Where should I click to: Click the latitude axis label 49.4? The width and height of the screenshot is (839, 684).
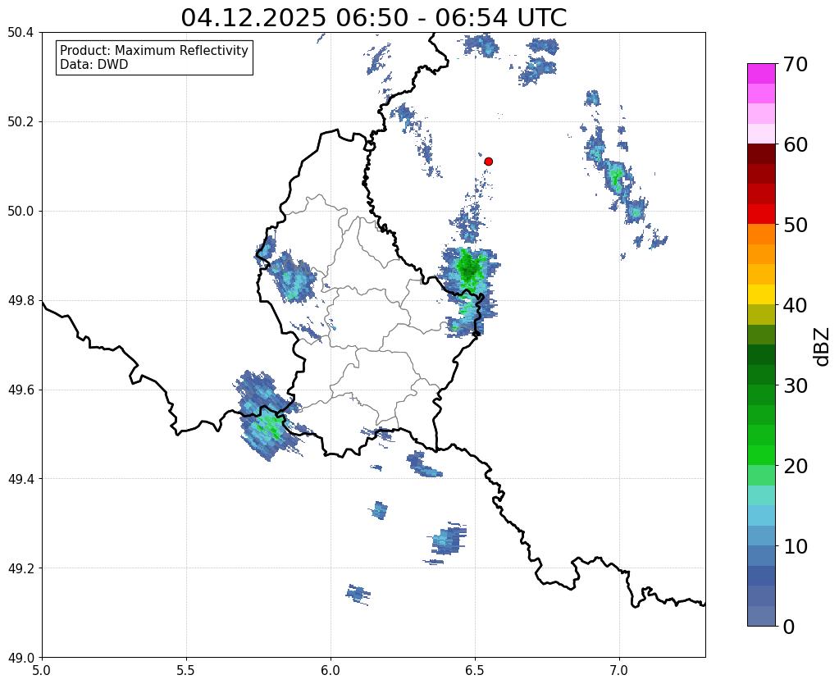(x=21, y=479)
